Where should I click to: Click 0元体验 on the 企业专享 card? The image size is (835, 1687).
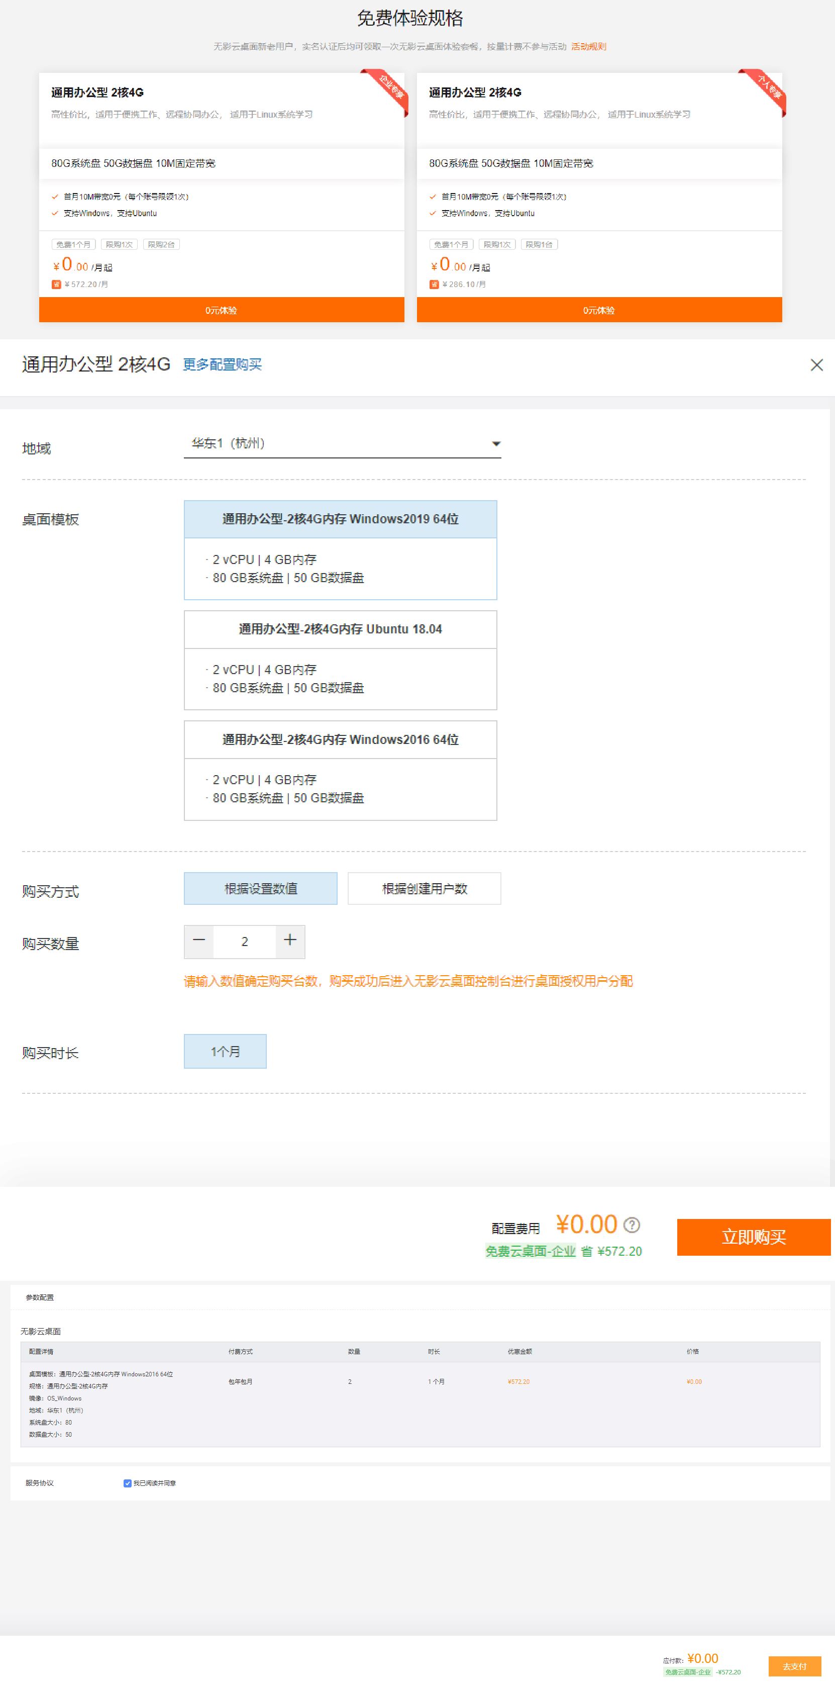[221, 310]
